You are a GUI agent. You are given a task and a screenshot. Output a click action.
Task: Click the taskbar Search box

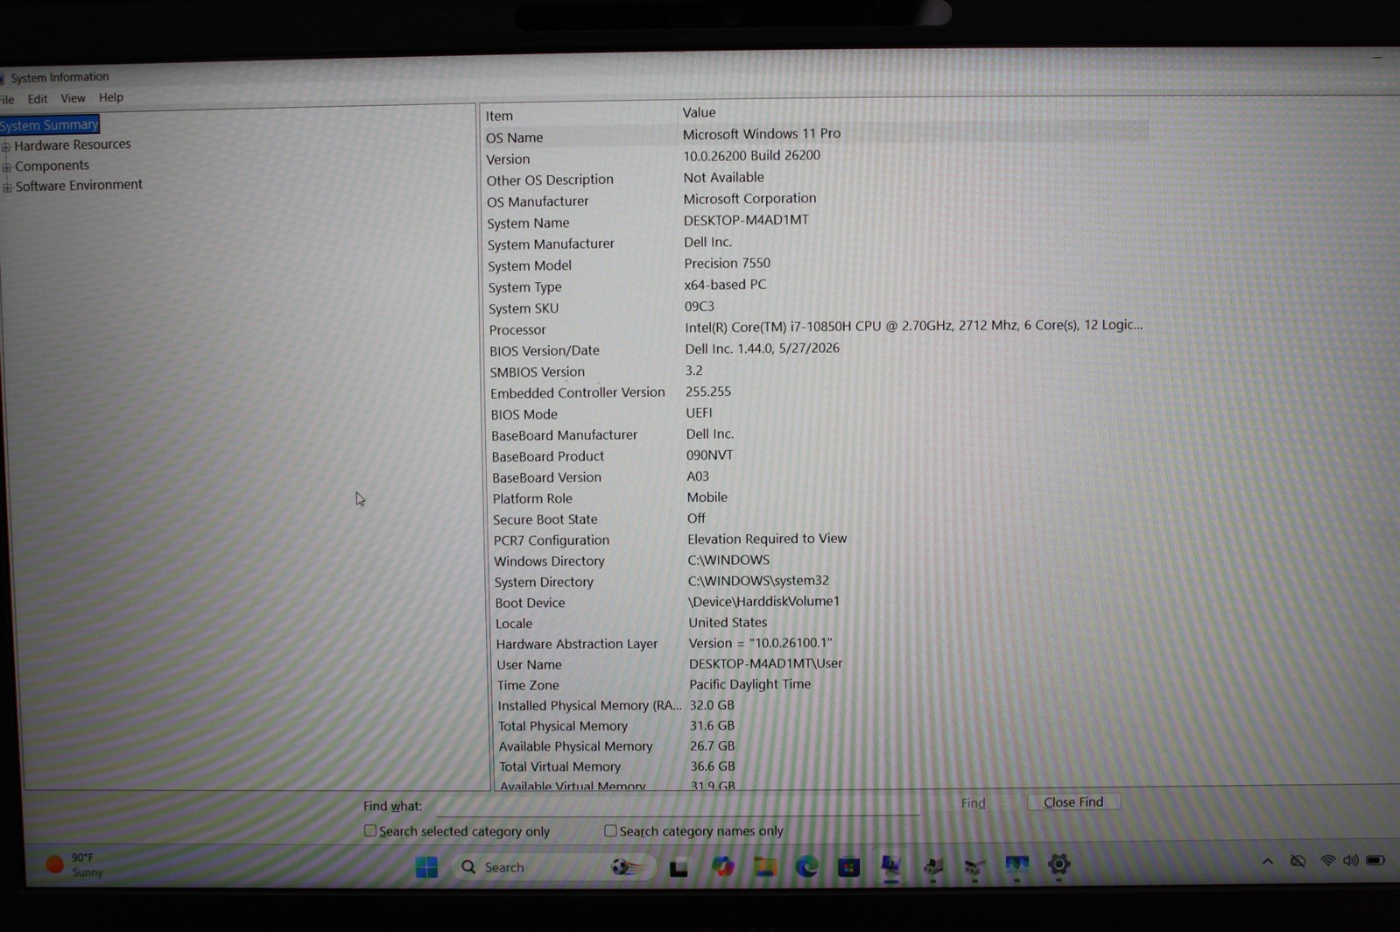point(553,867)
